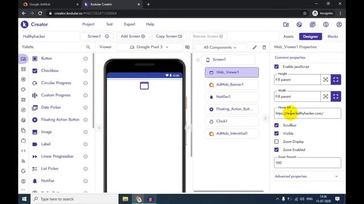Click the Home Url input field
This screenshot has width=364, height=204.
308,113
